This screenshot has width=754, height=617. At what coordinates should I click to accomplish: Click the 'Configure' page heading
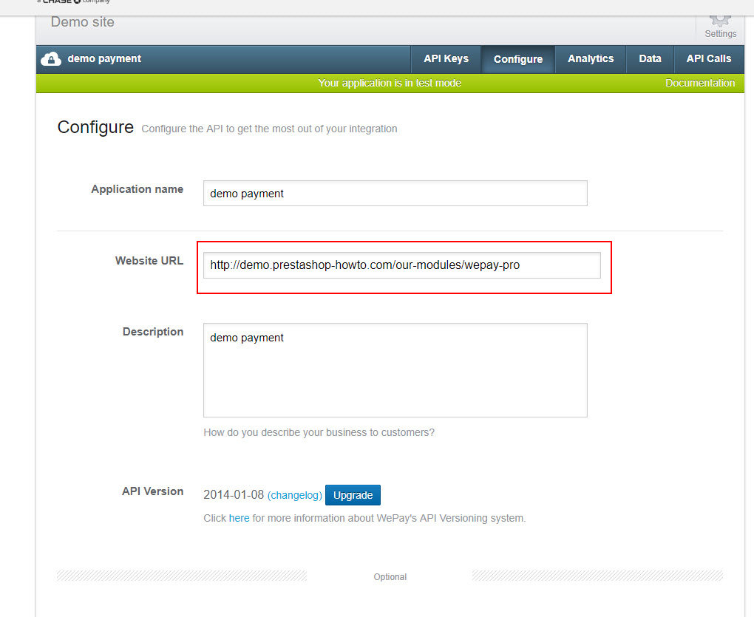click(x=95, y=127)
